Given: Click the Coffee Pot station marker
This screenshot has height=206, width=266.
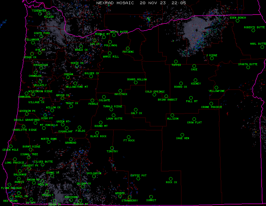Looking at the screenshot, I should tap(138, 179).
